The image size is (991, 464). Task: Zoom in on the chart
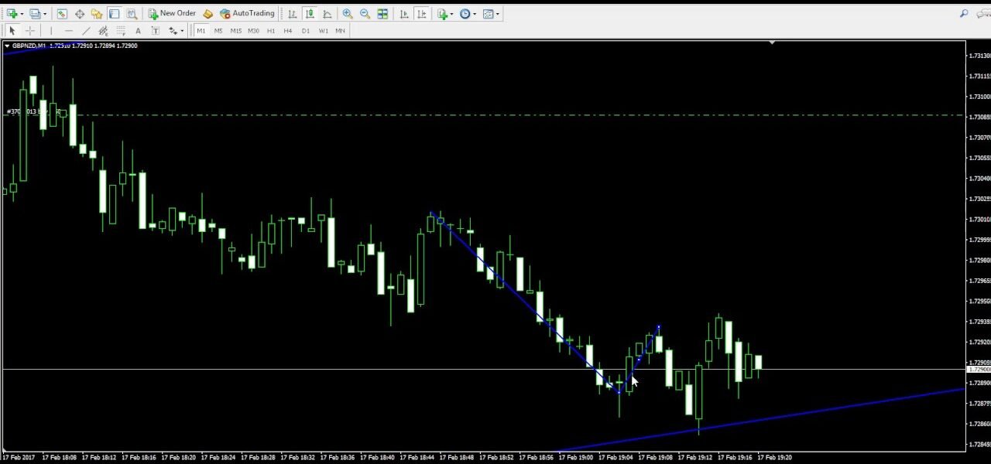[x=348, y=13]
